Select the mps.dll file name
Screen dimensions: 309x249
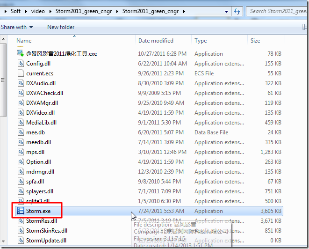click(35, 152)
